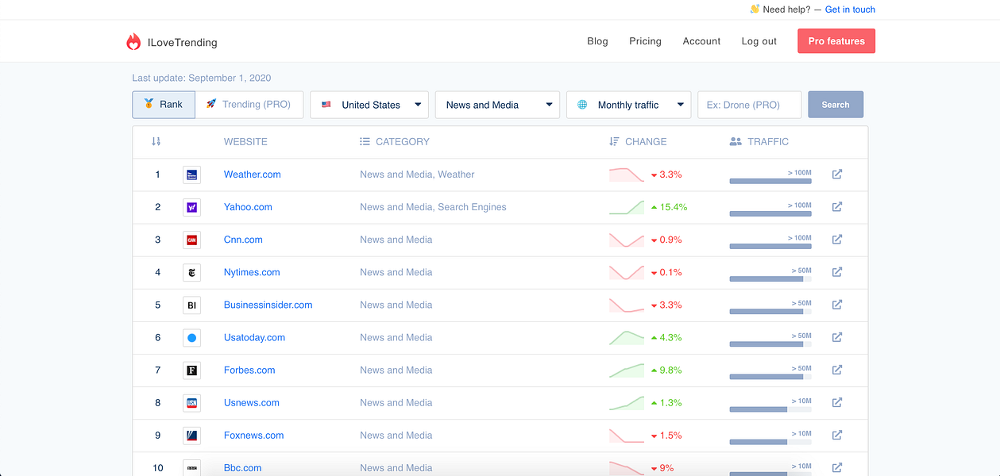Open the Forbes.com link
Viewport: 1000px width, 476px height.
[249, 370]
